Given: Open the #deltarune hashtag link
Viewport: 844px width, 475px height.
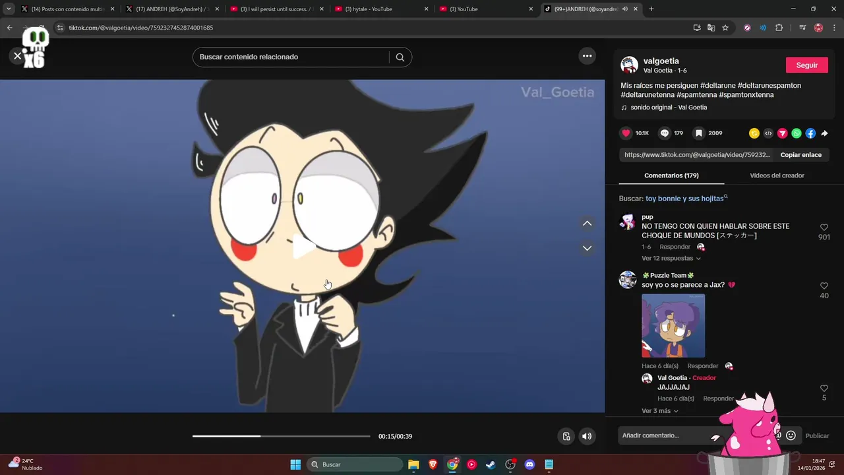Looking at the screenshot, I should point(717,86).
